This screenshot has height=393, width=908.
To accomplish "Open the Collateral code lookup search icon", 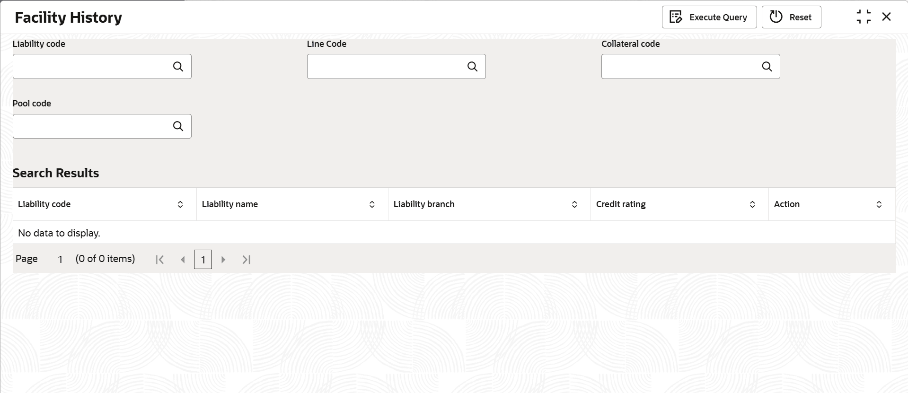I will 767,67.
